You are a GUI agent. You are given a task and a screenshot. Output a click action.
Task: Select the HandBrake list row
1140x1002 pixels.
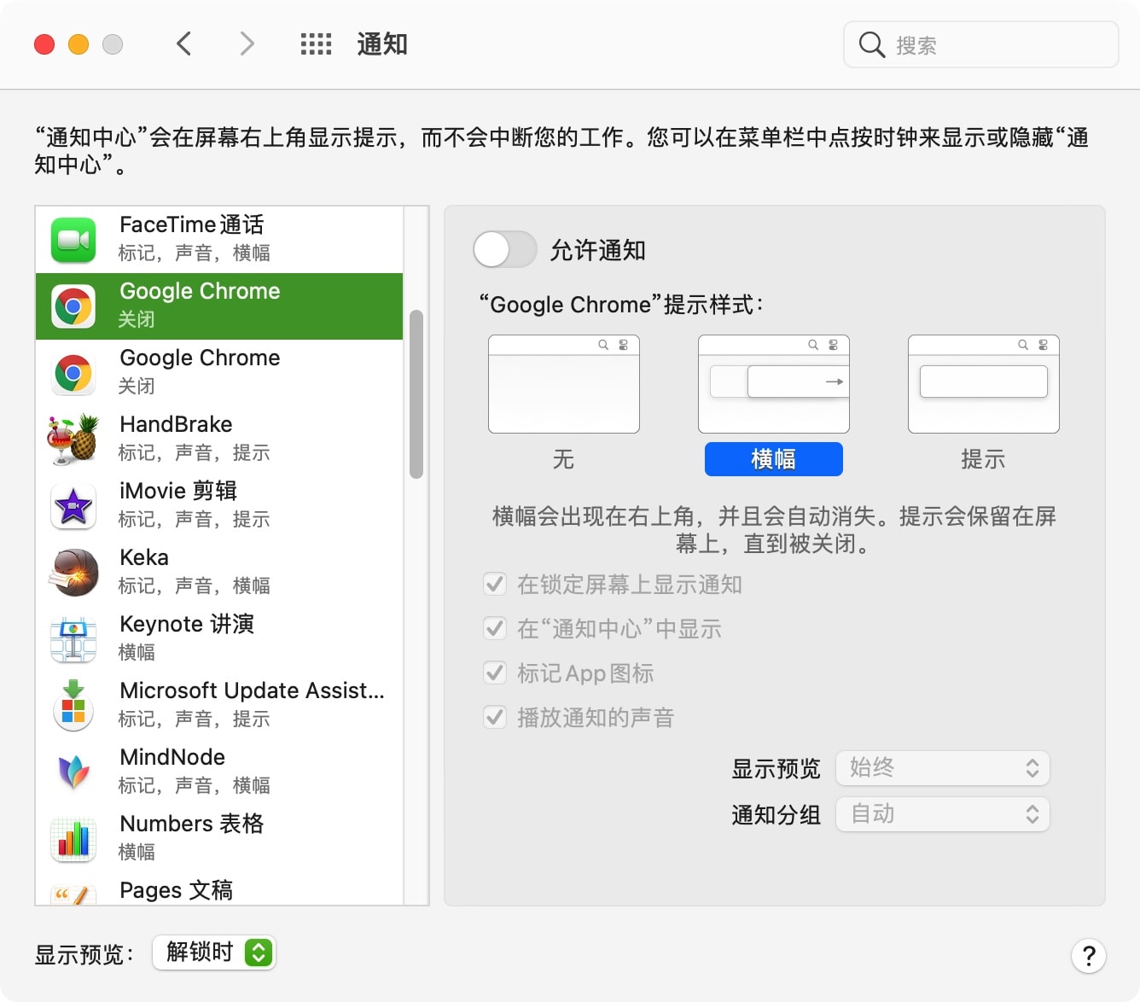pyautogui.click(x=219, y=440)
